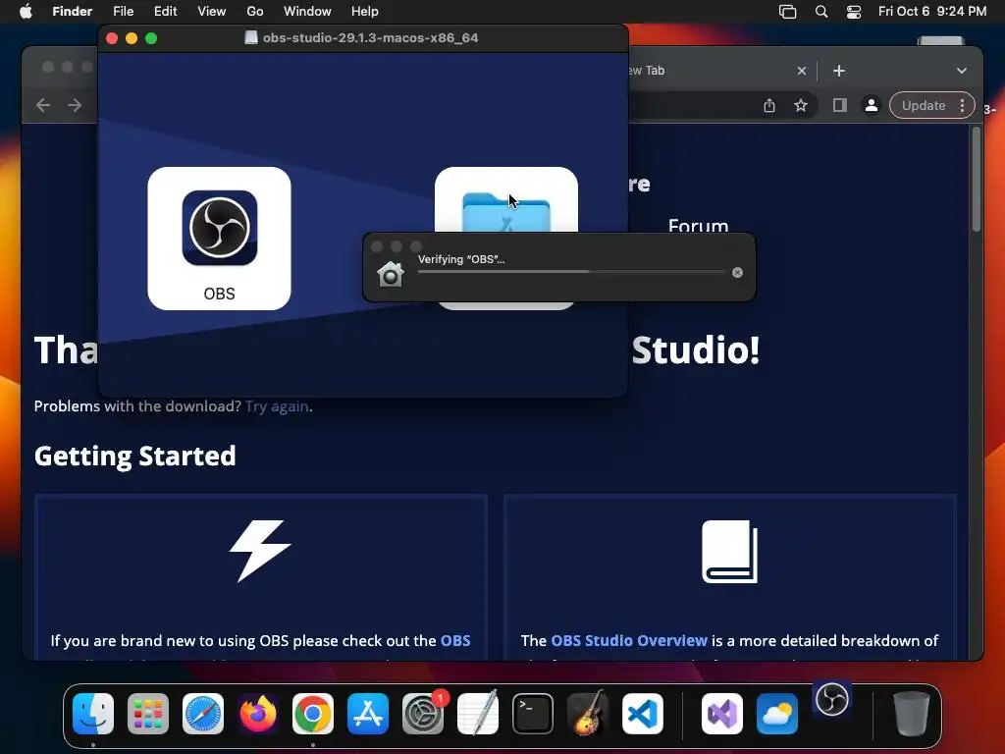The width and height of the screenshot is (1005, 754).
Task: Open Safari from the Dock
Action: pyautogui.click(x=203, y=714)
